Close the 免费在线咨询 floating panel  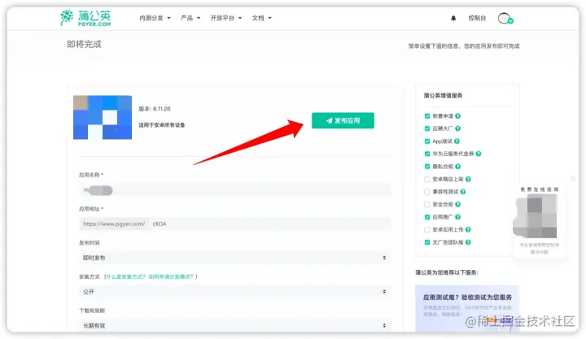coord(572,178)
